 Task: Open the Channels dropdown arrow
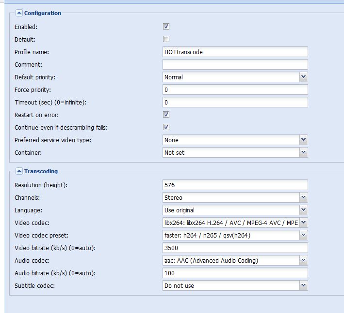[x=303, y=197]
